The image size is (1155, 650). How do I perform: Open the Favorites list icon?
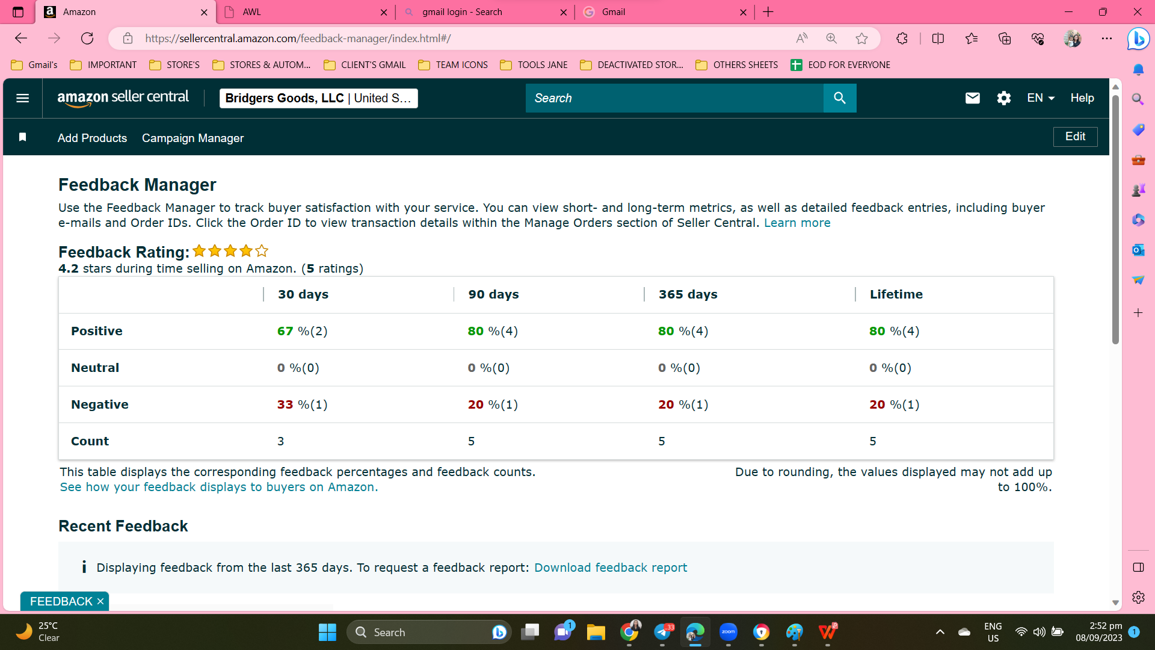tap(972, 39)
